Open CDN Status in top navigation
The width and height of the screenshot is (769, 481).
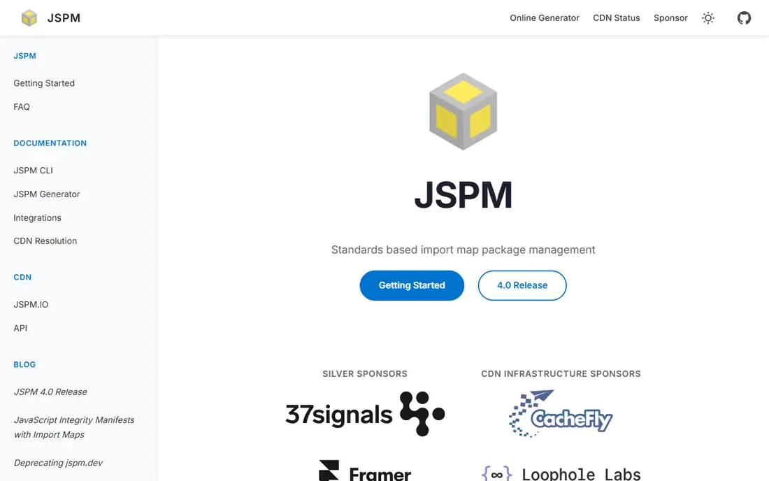pyautogui.click(x=617, y=18)
